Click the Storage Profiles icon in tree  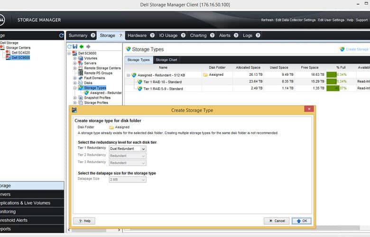click(x=81, y=102)
